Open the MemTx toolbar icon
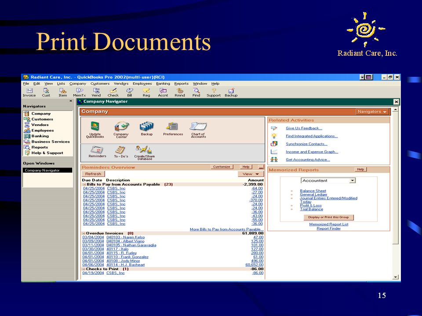 click(x=80, y=93)
